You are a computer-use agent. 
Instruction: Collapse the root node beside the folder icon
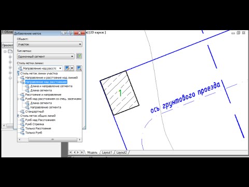(5, 51)
